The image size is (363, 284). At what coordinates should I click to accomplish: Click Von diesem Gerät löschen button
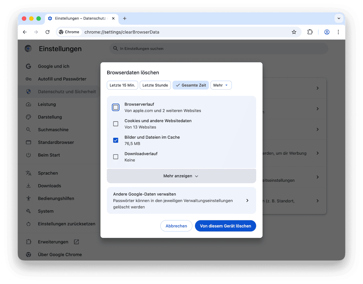click(225, 226)
